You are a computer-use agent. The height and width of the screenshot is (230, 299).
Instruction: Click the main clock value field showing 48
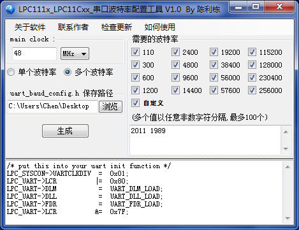tap(34, 54)
